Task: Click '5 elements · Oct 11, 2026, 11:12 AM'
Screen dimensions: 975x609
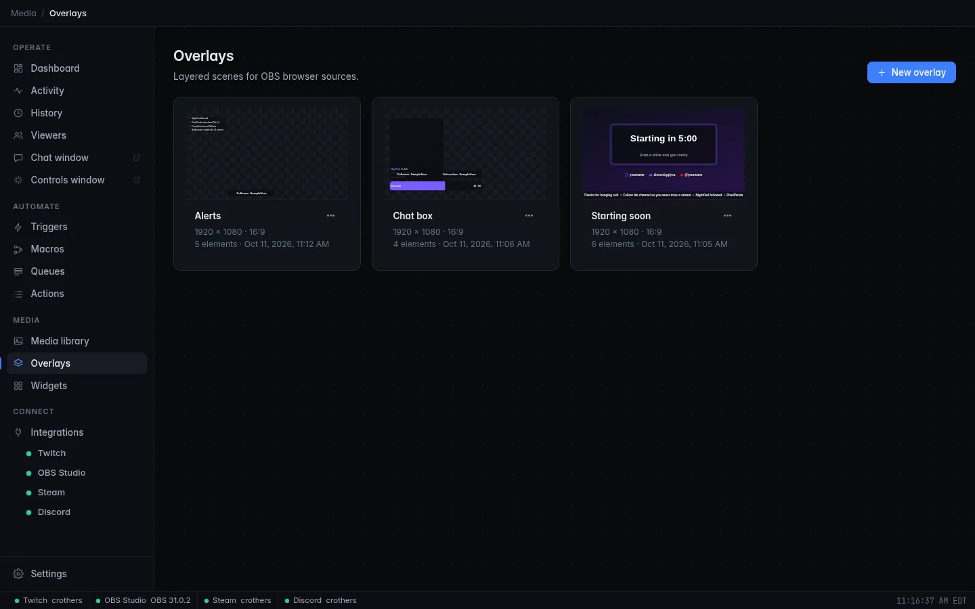Action: 262,244
